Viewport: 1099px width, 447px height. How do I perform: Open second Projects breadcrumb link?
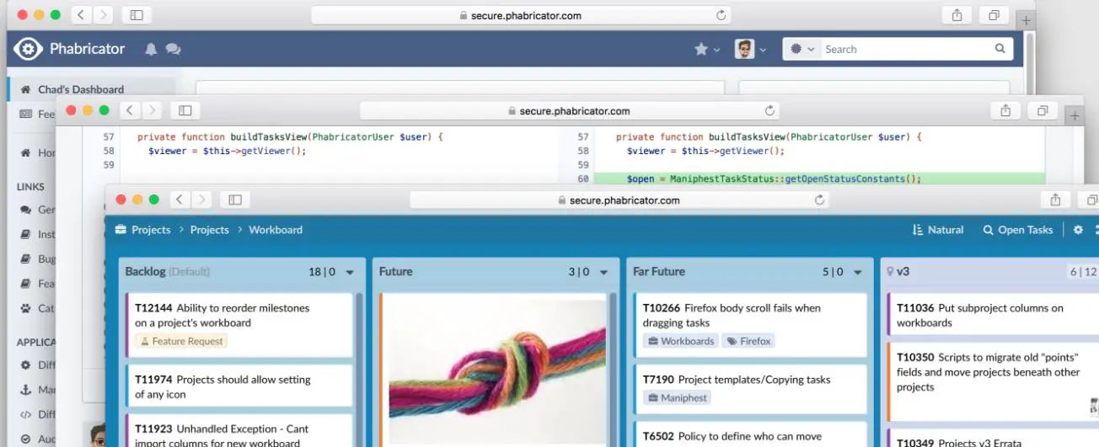tap(210, 230)
